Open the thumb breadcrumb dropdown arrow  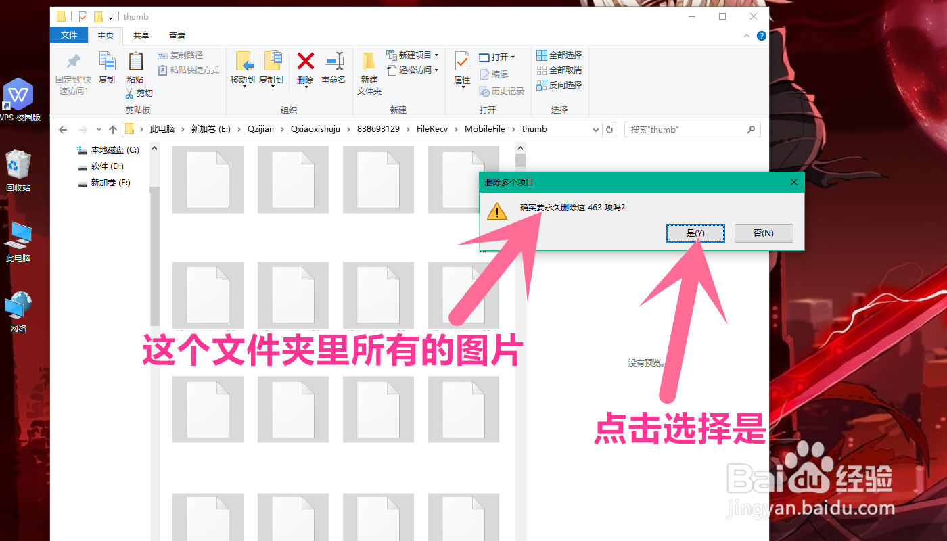(x=595, y=129)
